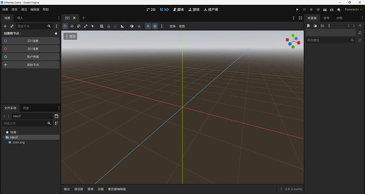This screenshot has width=365, height=194.
Task: Select the Rotate mode tool
Action: 79,26
